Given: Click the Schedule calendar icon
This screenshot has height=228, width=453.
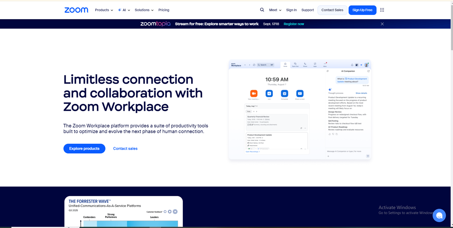Looking at the screenshot, I should pos(285,94).
